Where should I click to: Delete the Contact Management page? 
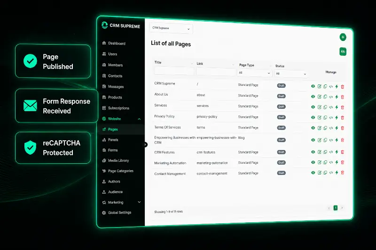pos(343,173)
